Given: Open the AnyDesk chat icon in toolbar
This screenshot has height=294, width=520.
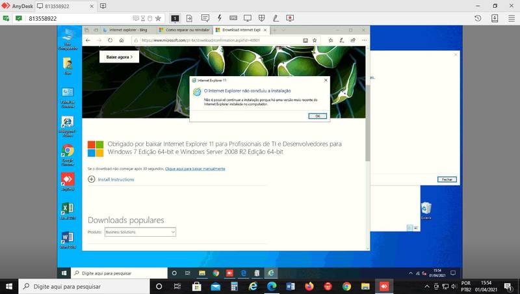Looking at the screenshot, I should [x=205, y=18].
